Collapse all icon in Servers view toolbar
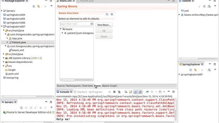 click(22, 108)
